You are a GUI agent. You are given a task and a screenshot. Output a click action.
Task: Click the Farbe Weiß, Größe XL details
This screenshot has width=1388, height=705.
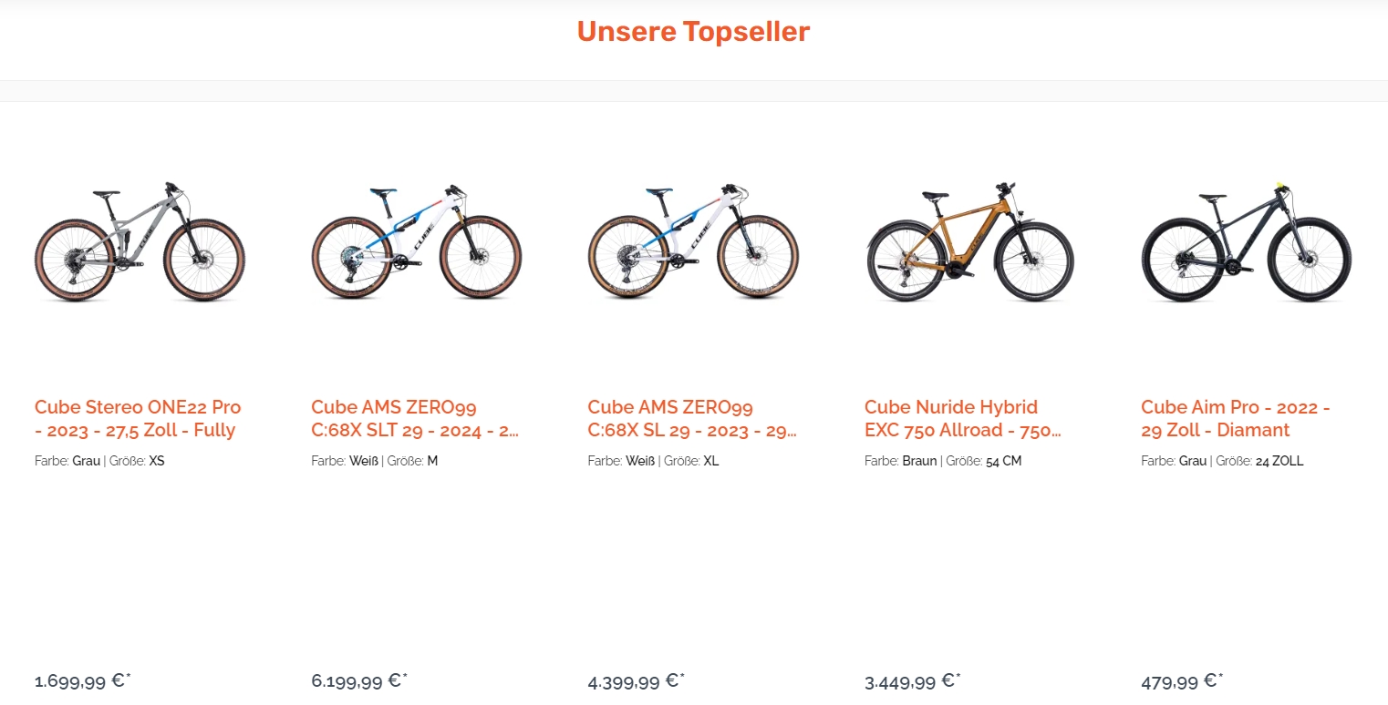(x=653, y=461)
